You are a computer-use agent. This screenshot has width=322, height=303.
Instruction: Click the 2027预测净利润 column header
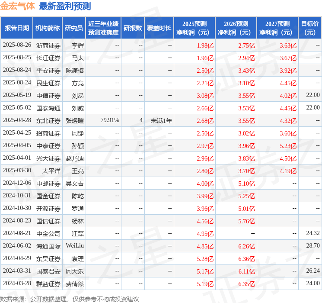pyautogui.click(x=277, y=28)
